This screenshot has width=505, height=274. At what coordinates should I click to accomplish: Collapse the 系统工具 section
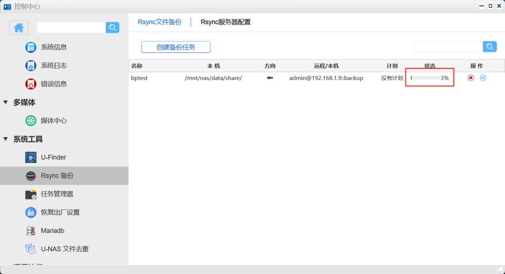click(x=5, y=139)
